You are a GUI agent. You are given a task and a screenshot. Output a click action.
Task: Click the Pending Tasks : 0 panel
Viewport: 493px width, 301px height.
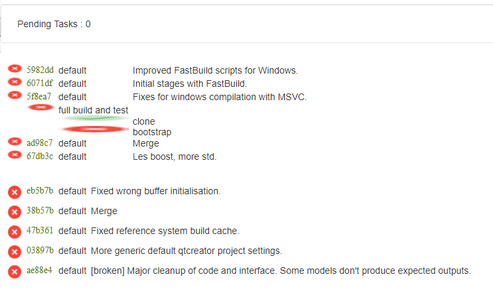click(247, 24)
